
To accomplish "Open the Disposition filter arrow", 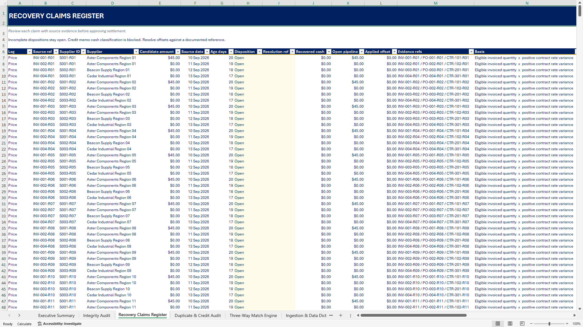I will coord(259,52).
